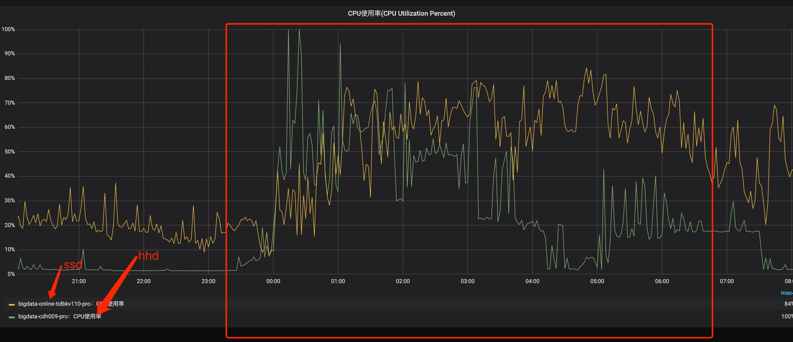Select the 60% Y-axis label
Screen dimensions: 793x342
(9, 127)
